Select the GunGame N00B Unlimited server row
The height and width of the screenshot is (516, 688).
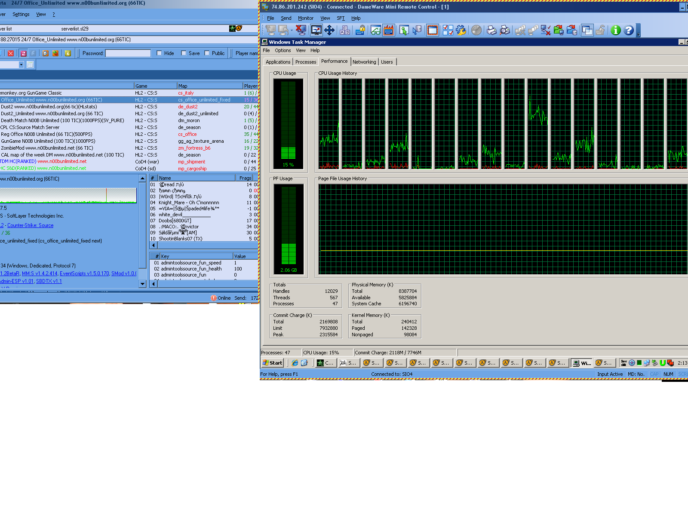click(129, 141)
